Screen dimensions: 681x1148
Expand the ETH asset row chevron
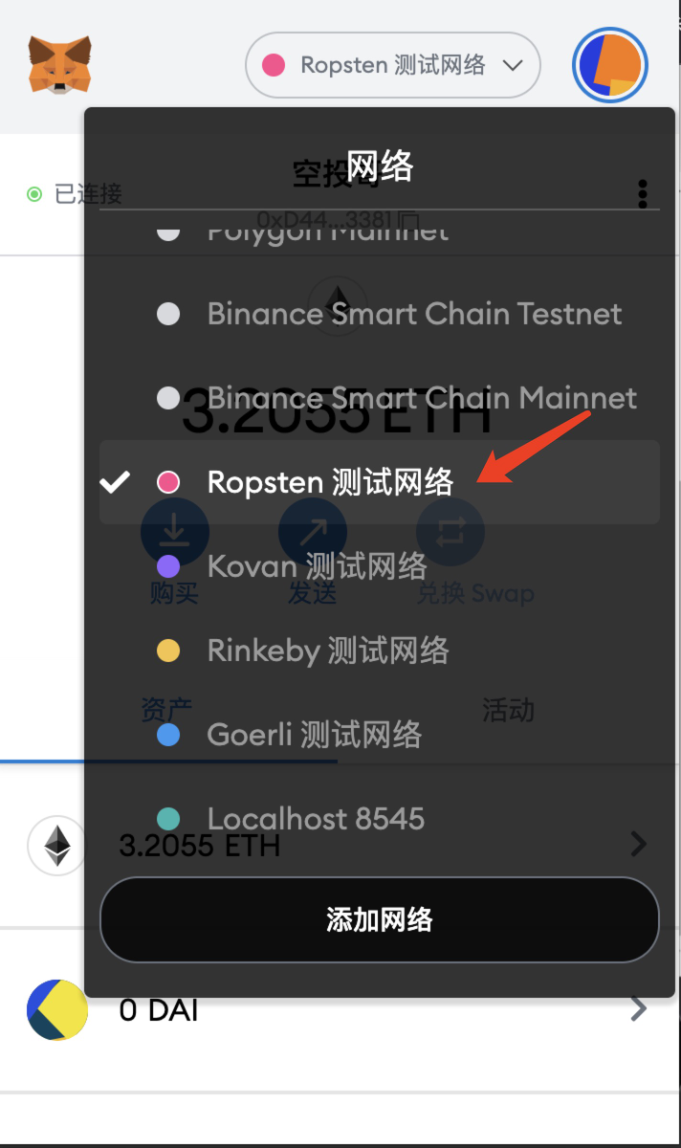coord(639,844)
